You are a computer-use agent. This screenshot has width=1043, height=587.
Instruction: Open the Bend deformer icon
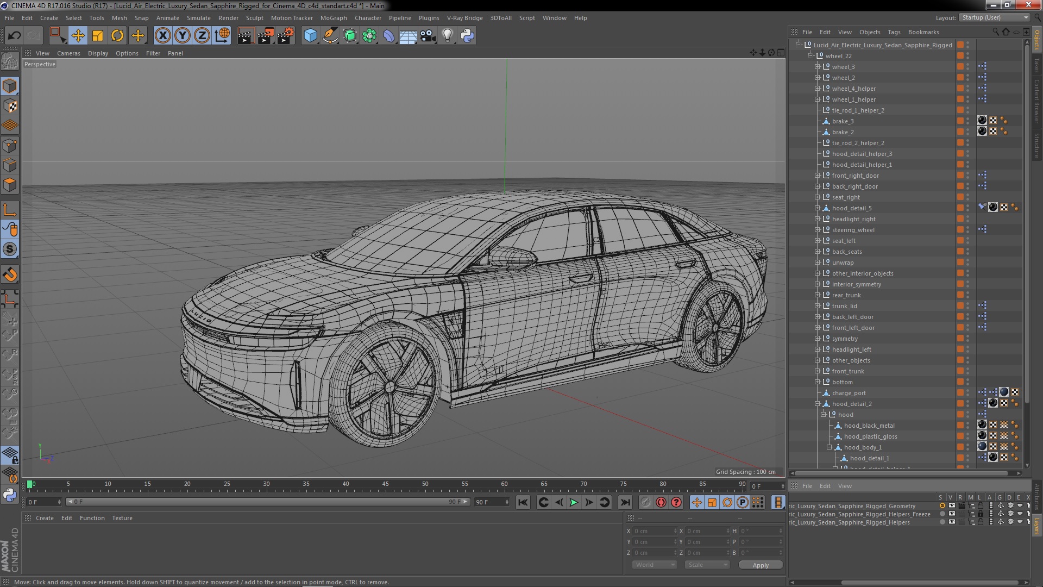point(389,36)
